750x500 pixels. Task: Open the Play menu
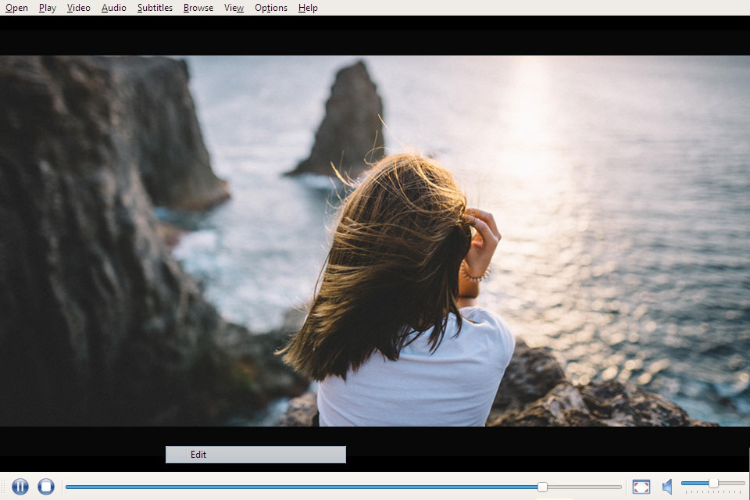pyautogui.click(x=48, y=8)
